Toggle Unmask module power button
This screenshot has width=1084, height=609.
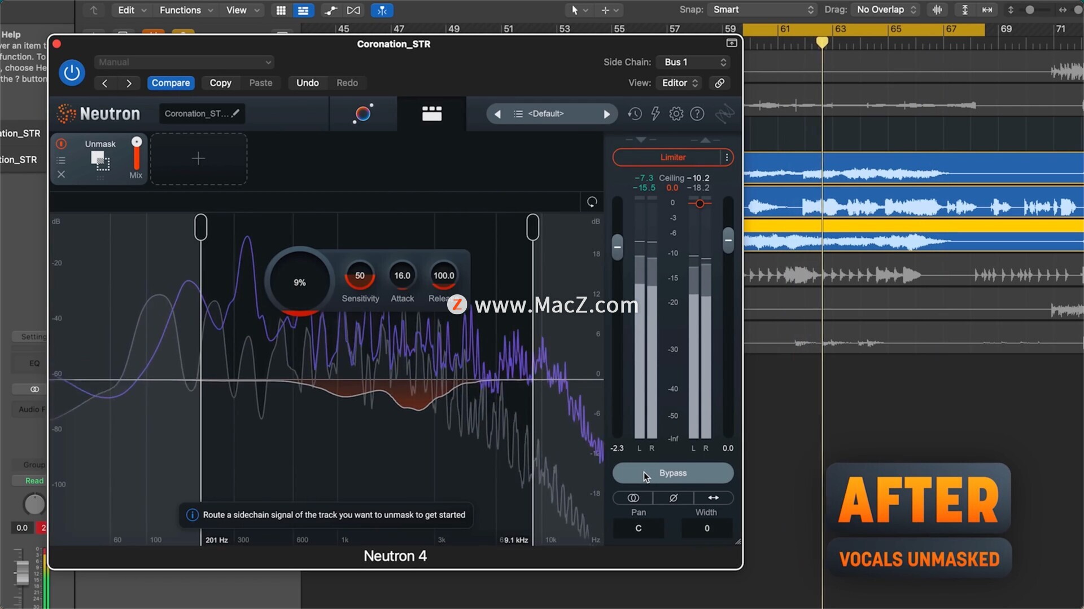coord(61,144)
